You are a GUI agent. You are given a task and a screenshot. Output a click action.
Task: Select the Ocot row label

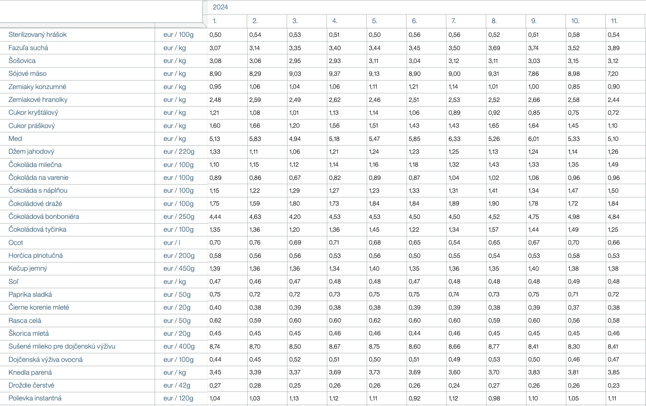pyautogui.click(x=16, y=243)
